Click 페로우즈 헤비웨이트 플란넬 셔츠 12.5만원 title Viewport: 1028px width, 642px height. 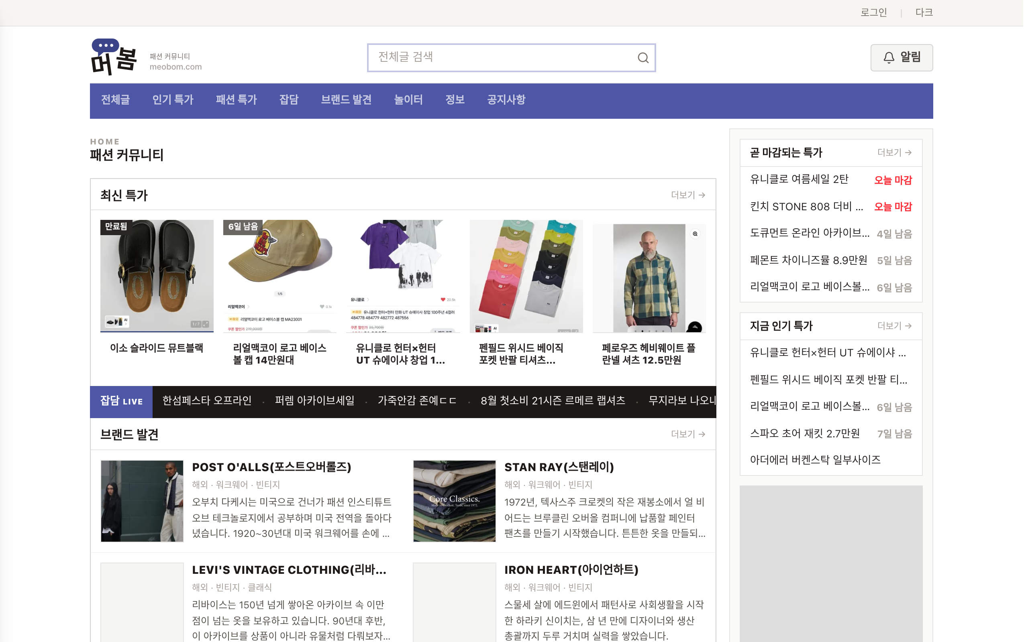point(652,356)
